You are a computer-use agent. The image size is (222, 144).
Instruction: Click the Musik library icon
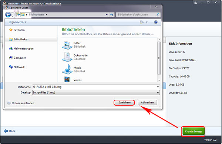click(67, 69)
